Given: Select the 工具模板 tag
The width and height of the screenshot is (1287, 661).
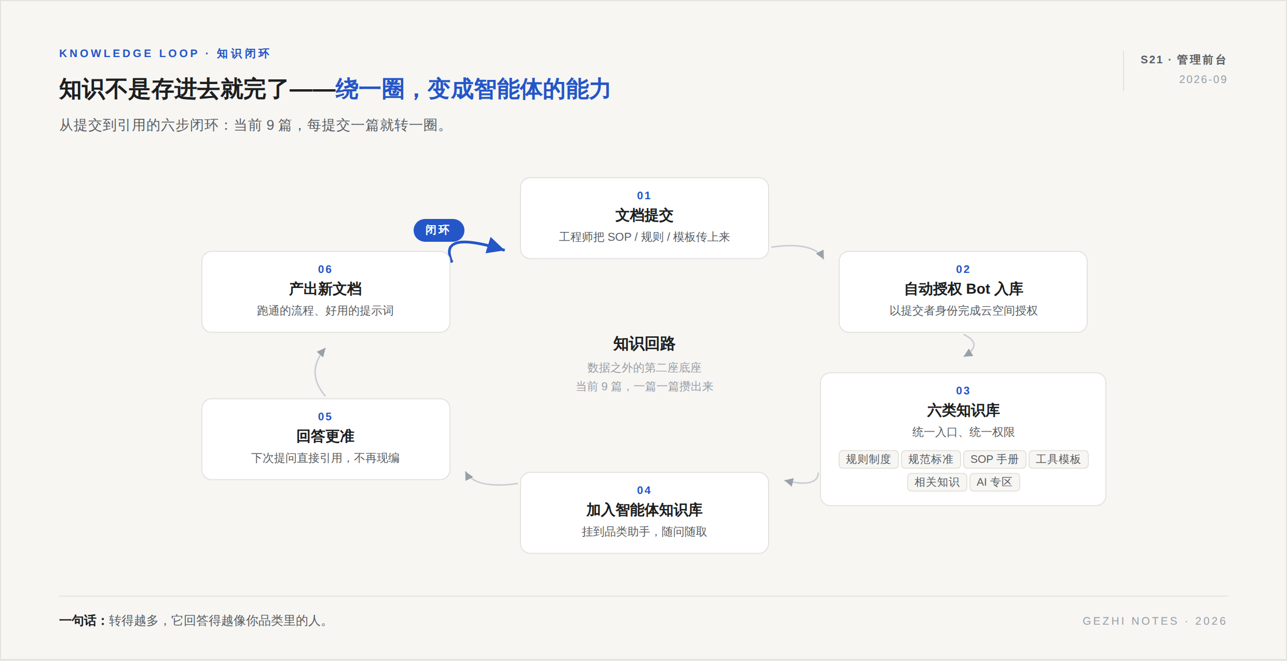Looking at the screenshot, I should tap(1058, 459).
